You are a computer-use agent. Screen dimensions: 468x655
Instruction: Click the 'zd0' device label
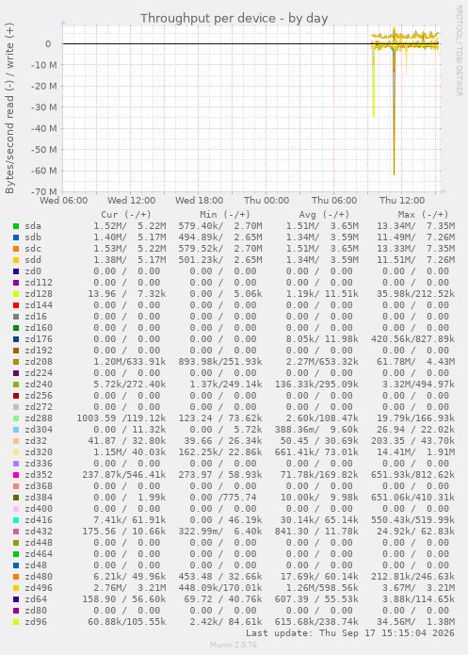coord(33,271)
